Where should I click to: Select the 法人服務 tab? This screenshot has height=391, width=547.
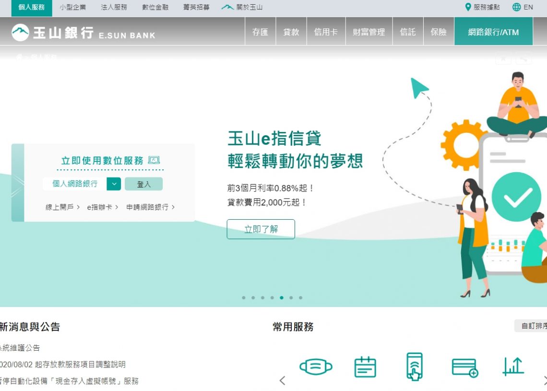click(114, 7)
